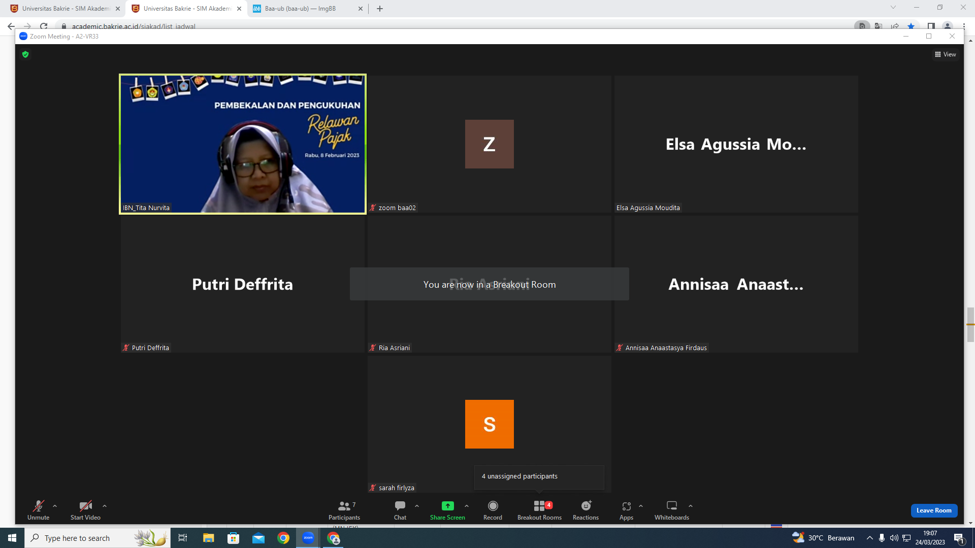Click Putri Deffrita name label

[150, 348]
